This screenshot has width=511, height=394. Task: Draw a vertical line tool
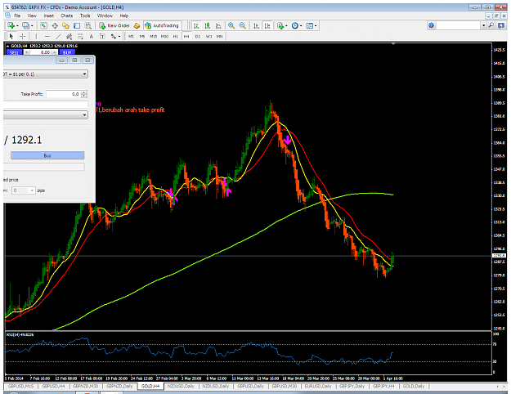(x=36, y=36)
